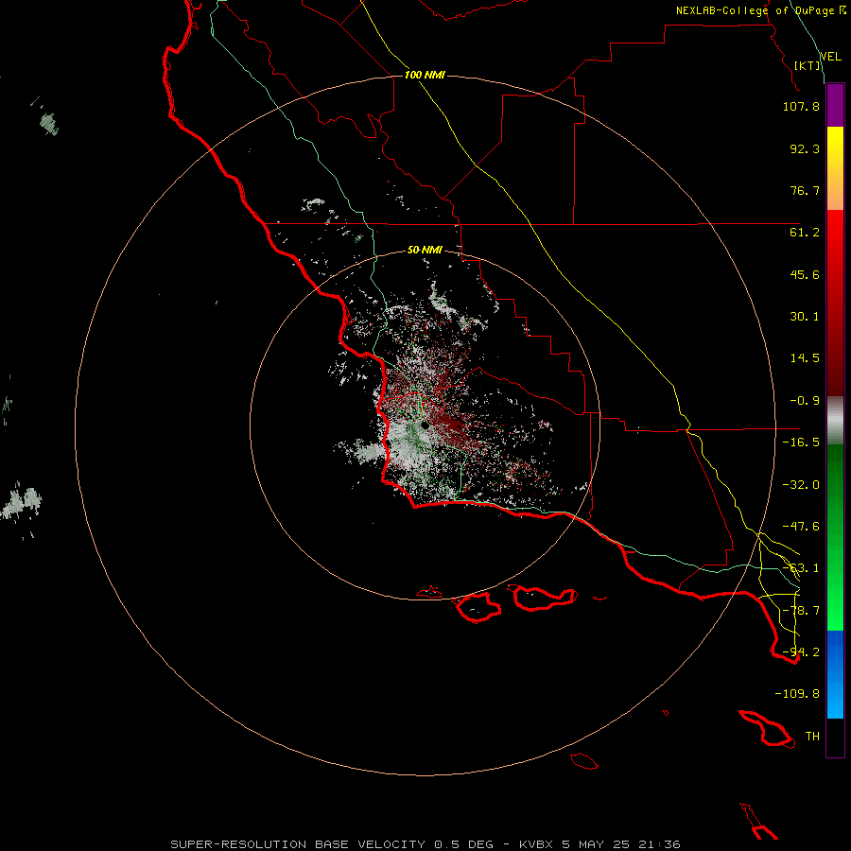Image resolution: width=851 pixels, height=851 pixels.
Task: Click the 45.6 legend value
Action: (805, 274)
